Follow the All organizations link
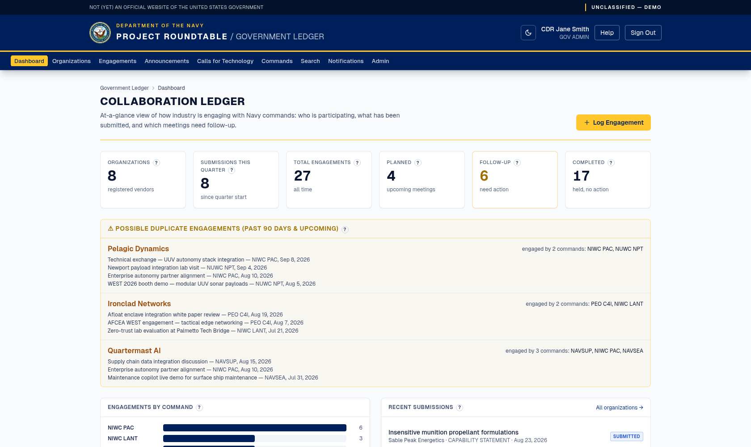Image resolution: width=751 pixels, height=447 pixels. click(x=620, y=408)
